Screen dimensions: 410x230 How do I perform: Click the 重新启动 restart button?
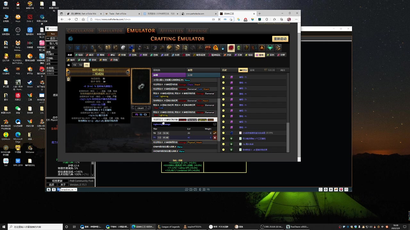click(280, 39)
